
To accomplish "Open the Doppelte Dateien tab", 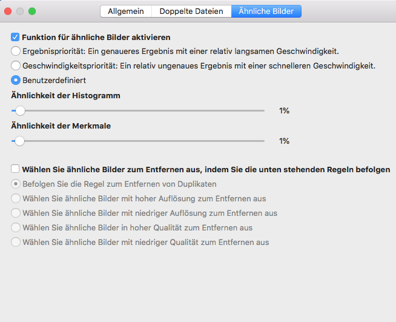I will point(191,11).
